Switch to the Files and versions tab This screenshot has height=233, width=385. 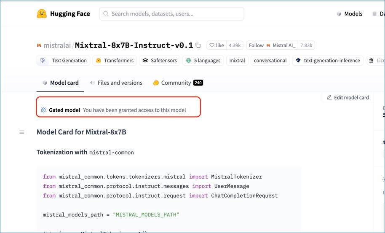pyautogui.click(x=116, y=83)
